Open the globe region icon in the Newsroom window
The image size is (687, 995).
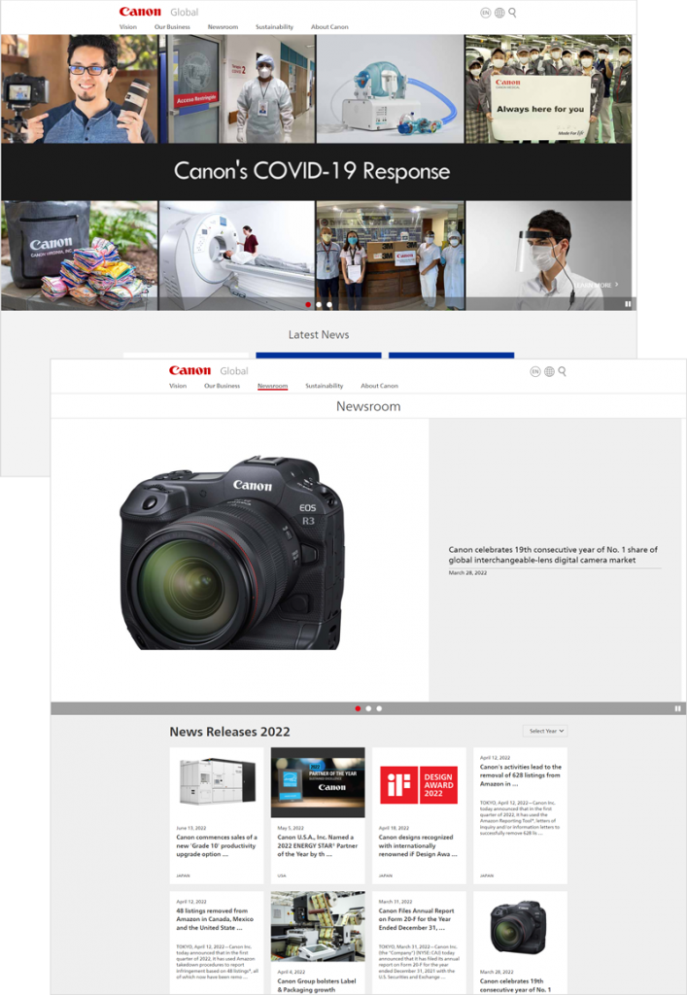pyautogui.click(x=549, y=372)
